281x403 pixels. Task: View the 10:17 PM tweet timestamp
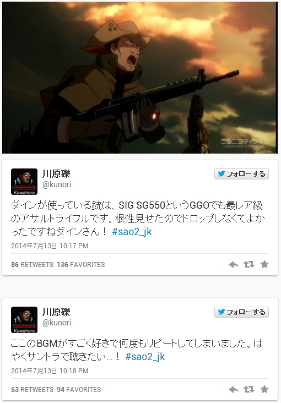50,246
